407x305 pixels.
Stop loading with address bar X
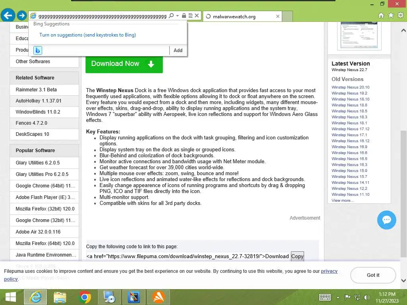click(197, 15)
